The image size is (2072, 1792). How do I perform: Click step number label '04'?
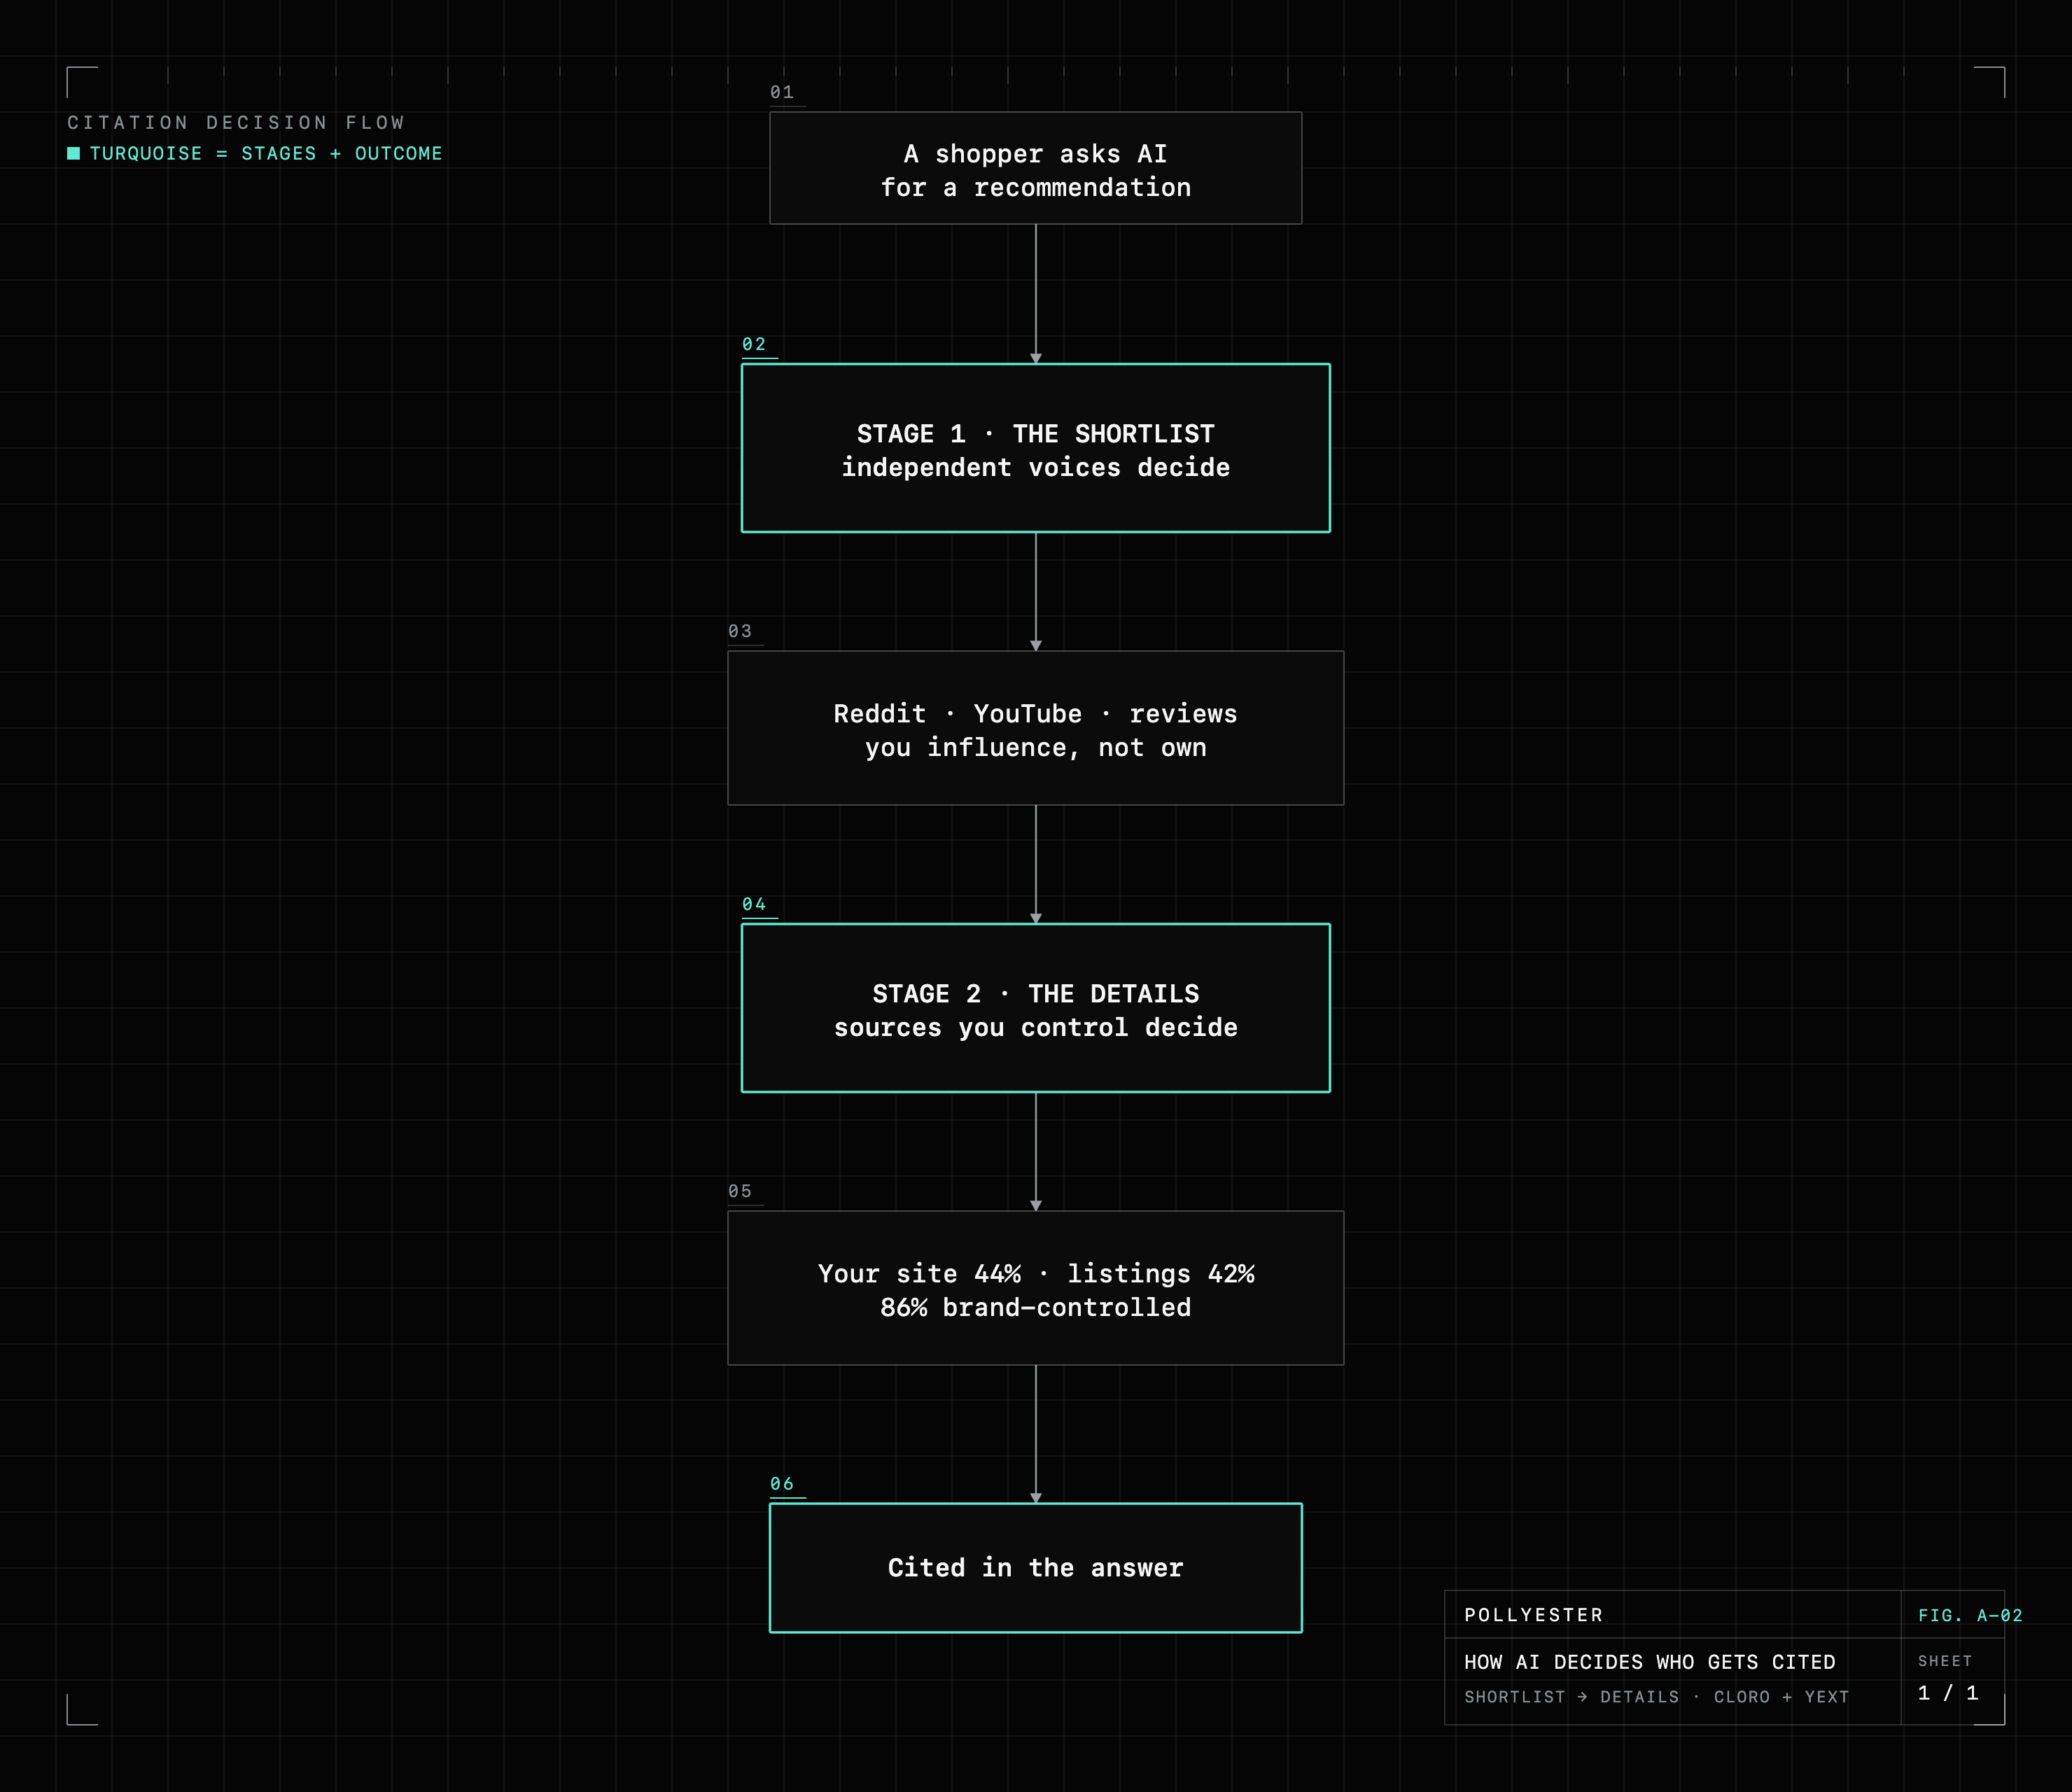(x=754, y=904)
